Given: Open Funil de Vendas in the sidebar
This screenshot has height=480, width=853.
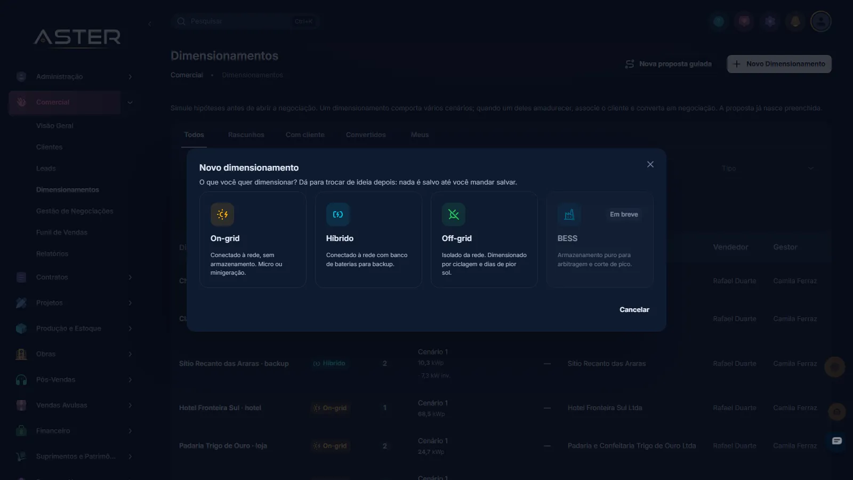Looking at the screenshot, I should click(x=62, y=233).
